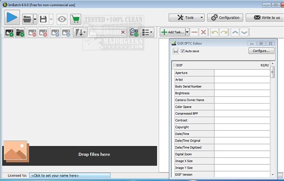Click the Date/Time Digitized row label

pyautogui.click(x=194, y=147)
